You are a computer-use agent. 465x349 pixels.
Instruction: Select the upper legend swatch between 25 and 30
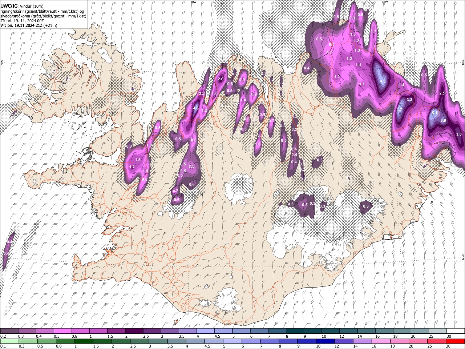click(438, 331)
